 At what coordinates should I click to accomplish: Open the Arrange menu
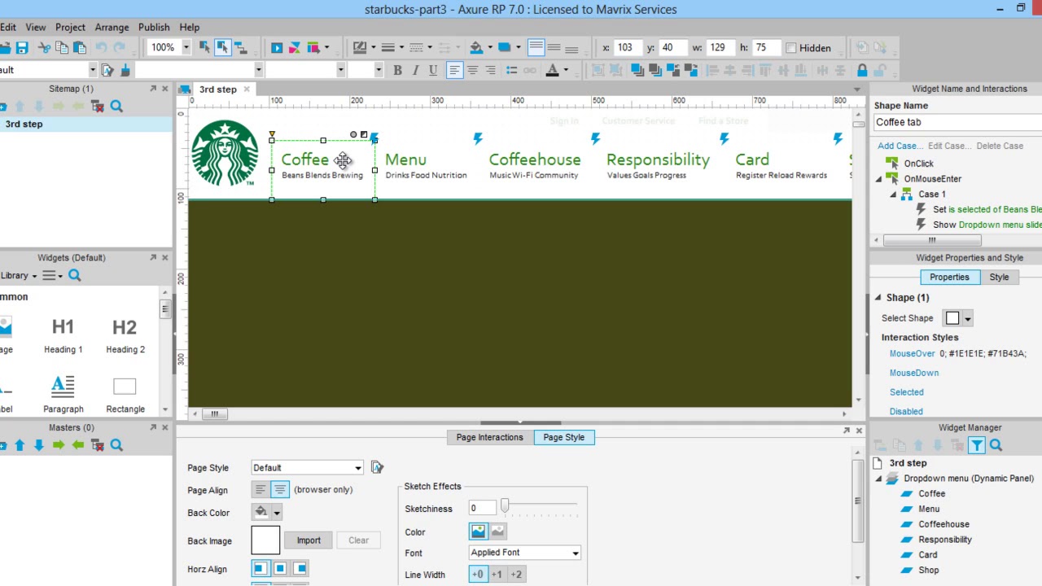click(x=112, y=27)
